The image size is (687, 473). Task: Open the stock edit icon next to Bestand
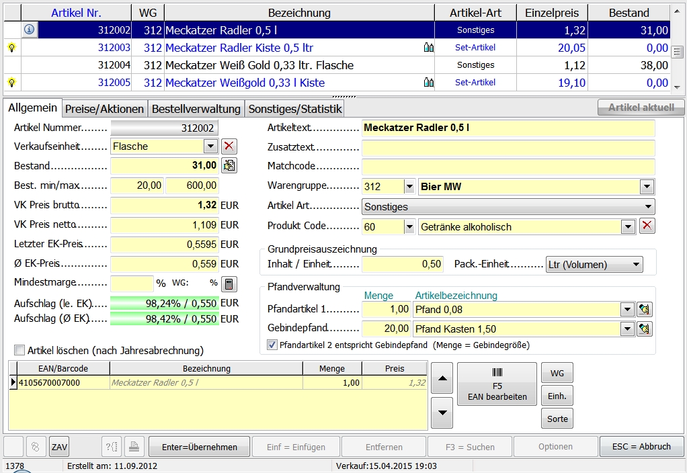point(229,165)
